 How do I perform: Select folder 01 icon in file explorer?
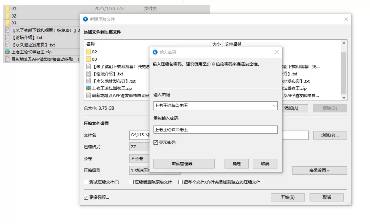7,8
